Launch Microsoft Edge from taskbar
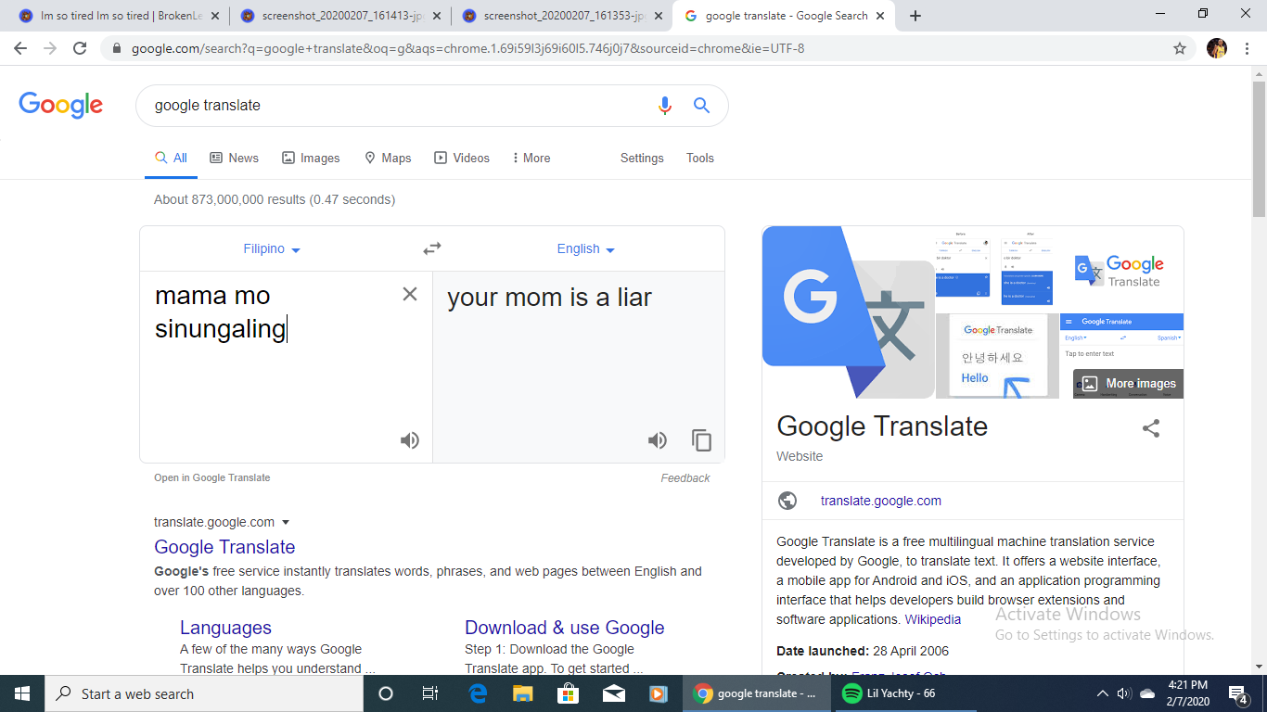 pos(479,693)
